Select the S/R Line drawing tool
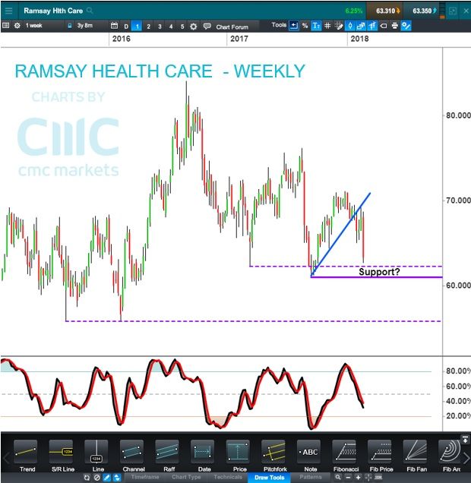The width and height of the screenshot is (471, 483). coord(62,453)
